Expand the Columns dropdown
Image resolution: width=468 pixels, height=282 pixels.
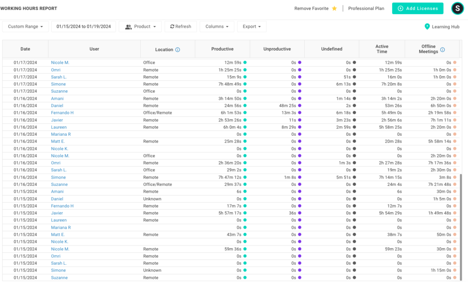pyautogui.click(x=217, y=26)
